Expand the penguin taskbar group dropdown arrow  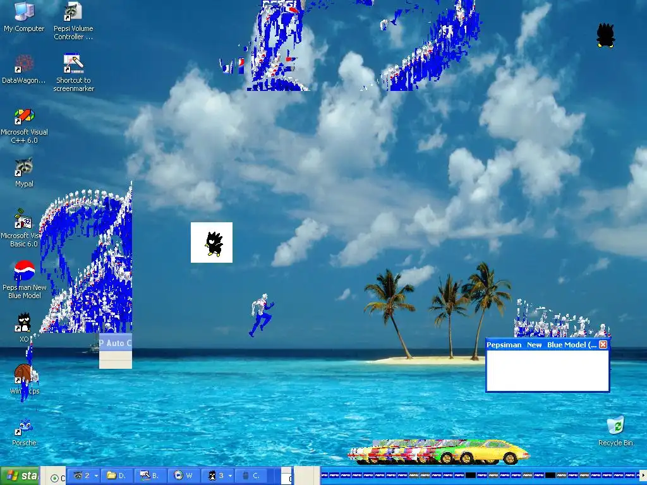230,476
